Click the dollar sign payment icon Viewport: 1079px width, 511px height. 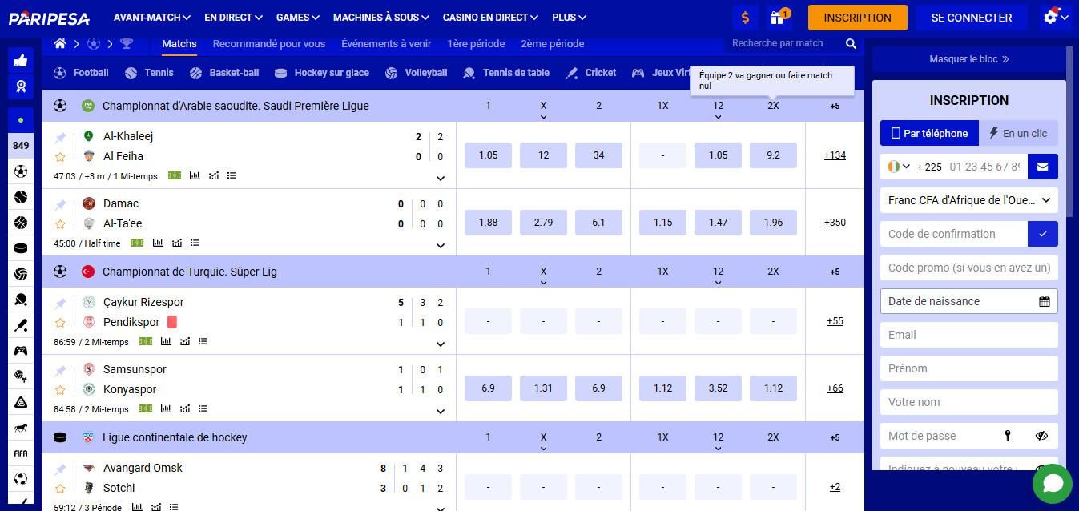pyautogui.click(x=745, y=18)
